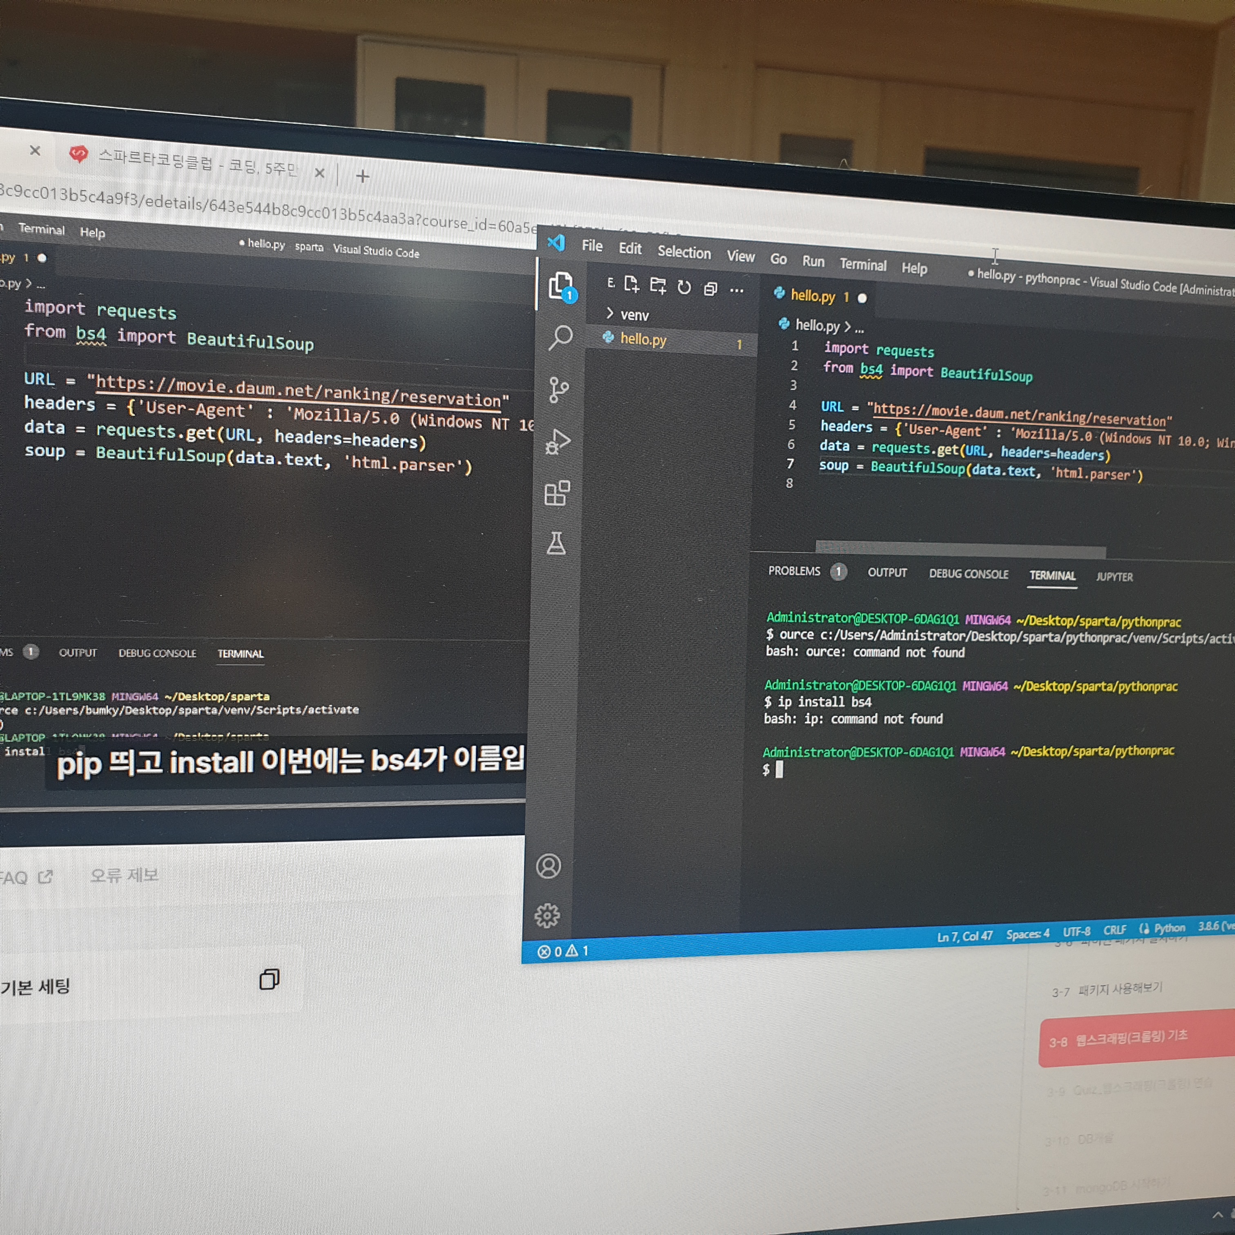Open a new browser tab with the plus
Image resolution: width=1235 pixels, height=1235 pixels.
point(362,176)
